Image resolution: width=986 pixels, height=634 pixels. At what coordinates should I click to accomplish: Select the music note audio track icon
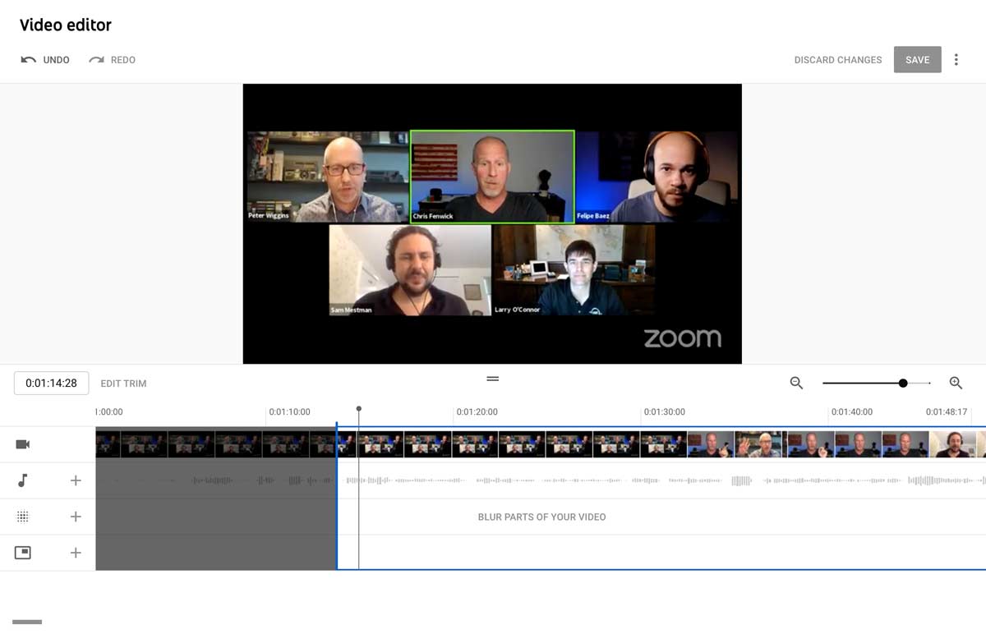(x=23, y=480)
